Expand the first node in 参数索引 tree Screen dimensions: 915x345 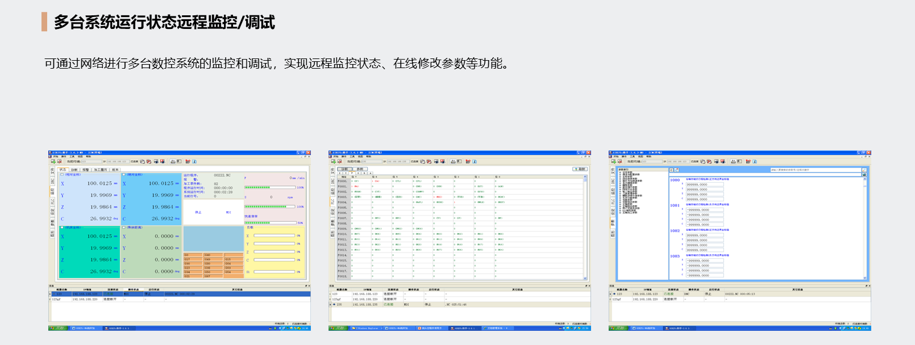point(620,172)
